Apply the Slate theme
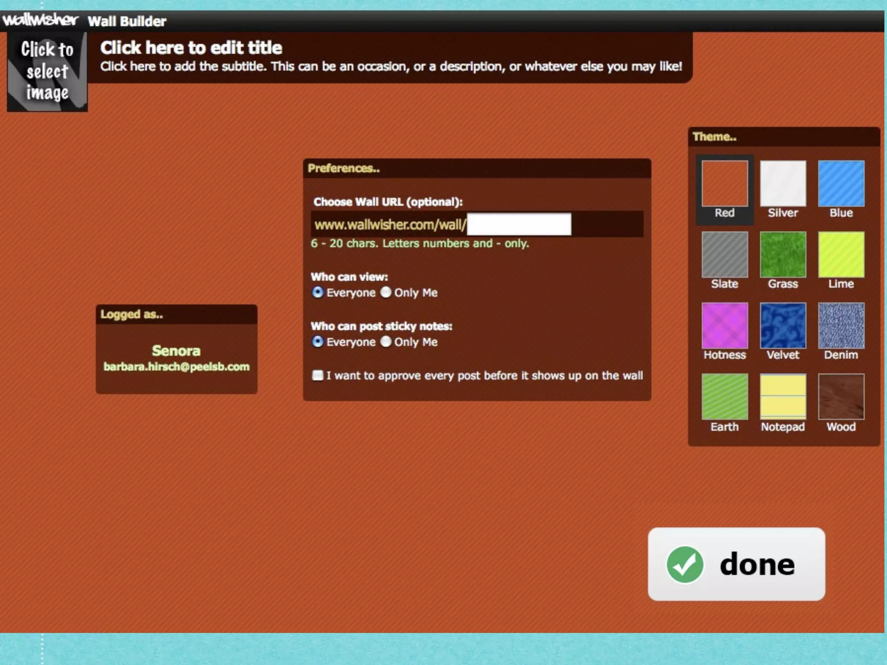This screenshot has width=887, height=665. tap(725, 255)
